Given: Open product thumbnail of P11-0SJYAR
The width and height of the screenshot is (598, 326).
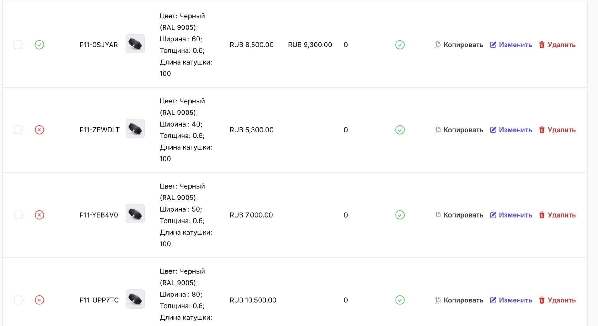Looking at the screenshot, I should [x=135, y=44].
